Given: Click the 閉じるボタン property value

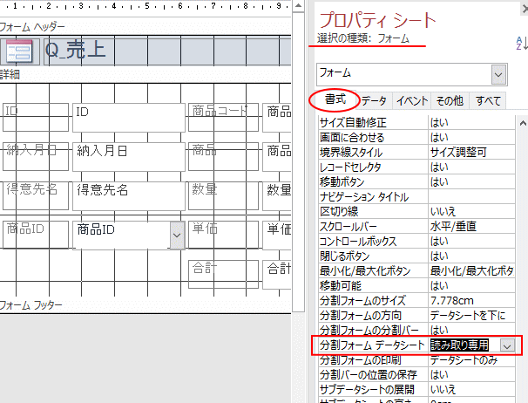Looking at the screenshot, I should [471, 256].
